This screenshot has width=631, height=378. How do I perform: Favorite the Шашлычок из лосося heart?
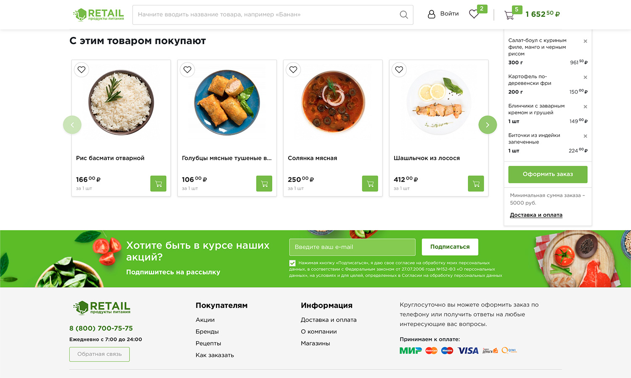tap(399, 70)
